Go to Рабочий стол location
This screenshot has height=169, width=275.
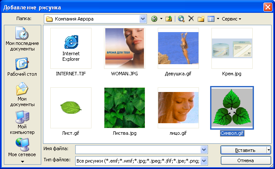point(22,67)
